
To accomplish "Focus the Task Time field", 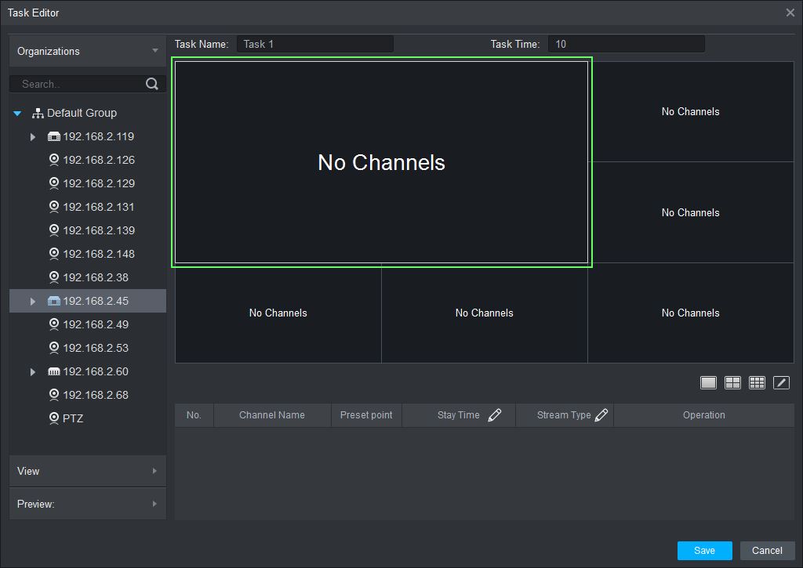I will (625, 45).
